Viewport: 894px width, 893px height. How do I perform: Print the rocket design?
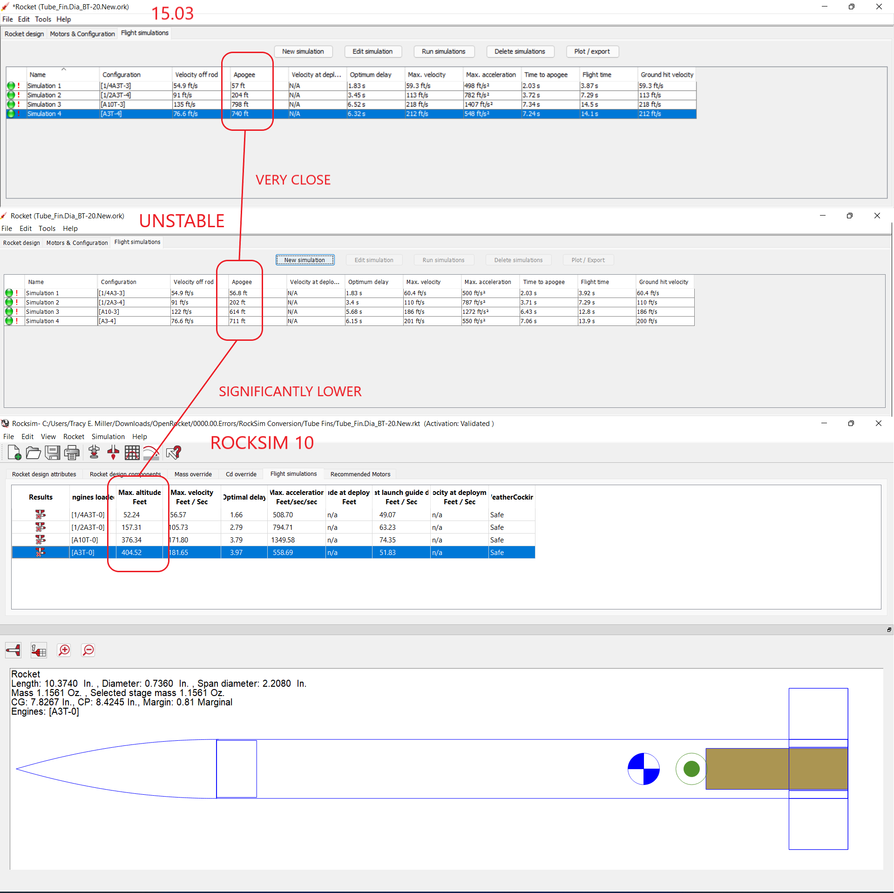pos(72,452)
